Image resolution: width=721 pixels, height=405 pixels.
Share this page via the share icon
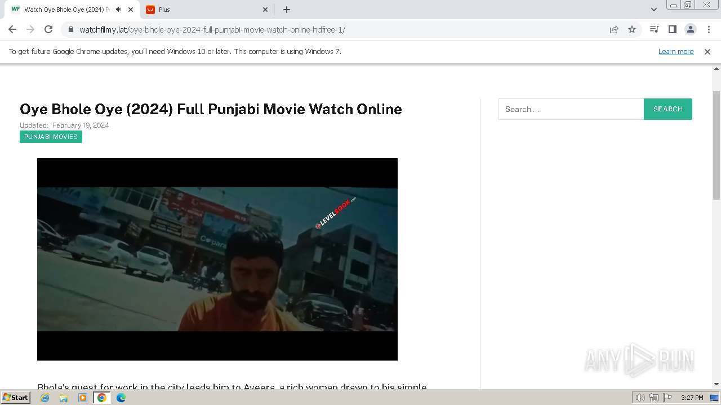coord(614,29)
